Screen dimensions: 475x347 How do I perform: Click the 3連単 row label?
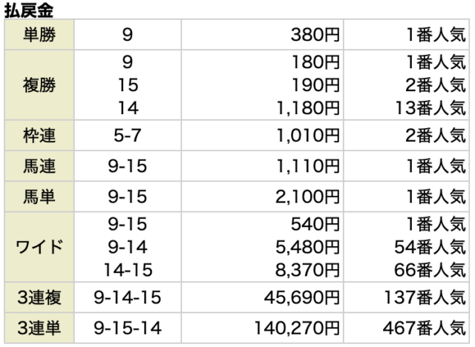click(x=39, y=329)
